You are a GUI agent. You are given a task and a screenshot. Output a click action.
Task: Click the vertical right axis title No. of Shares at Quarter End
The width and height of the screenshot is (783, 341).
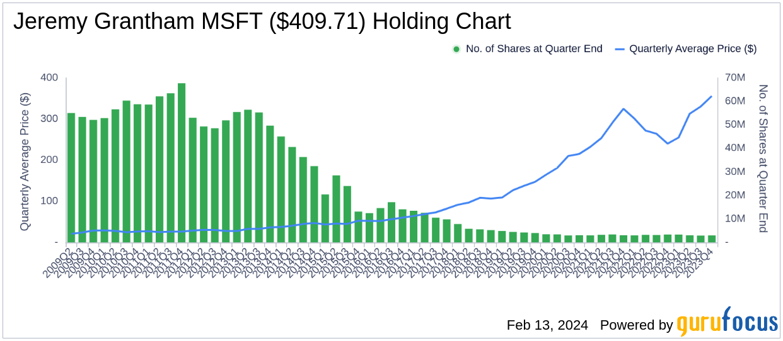point(763,159)
